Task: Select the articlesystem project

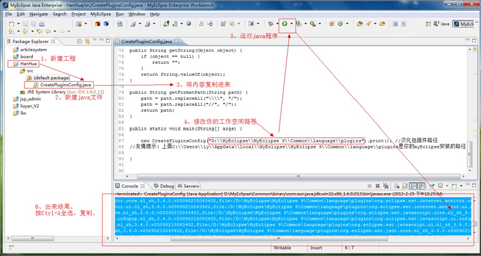Action: pos(30,49)
